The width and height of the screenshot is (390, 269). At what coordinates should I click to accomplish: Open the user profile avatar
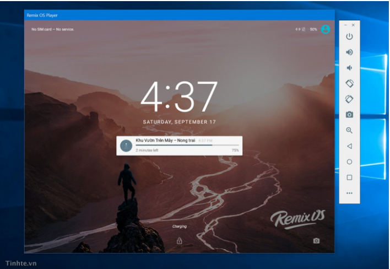click(326, 29)
